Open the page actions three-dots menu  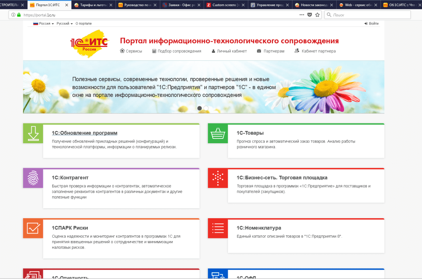point(302,15)
